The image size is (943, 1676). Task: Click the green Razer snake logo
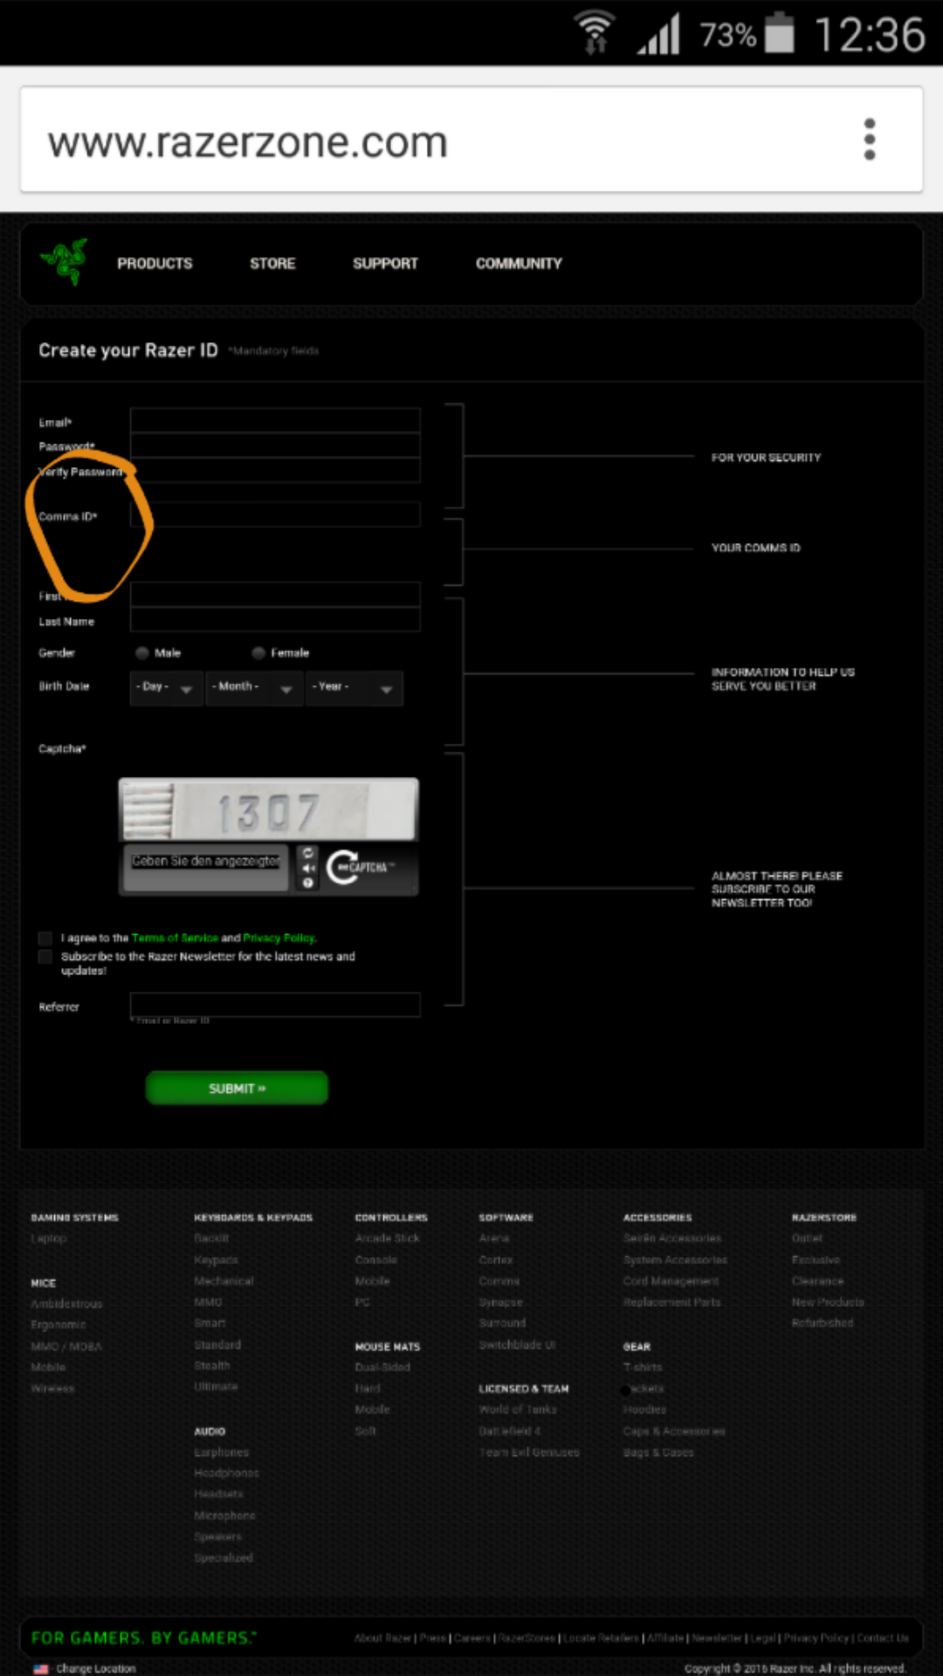pos(65,262)
